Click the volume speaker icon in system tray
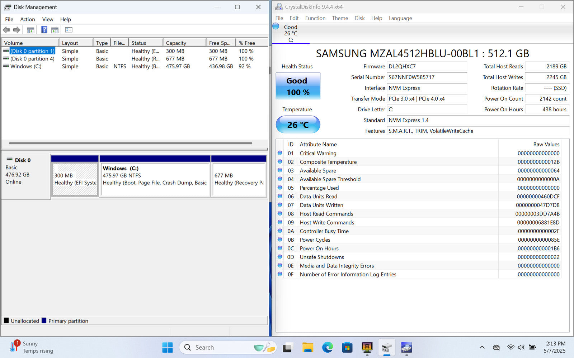Image resolution: width=574 pixels, height=358 pixels. pyautogui.click(x=521, y=347)
